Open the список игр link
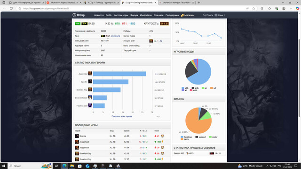The image size is (301, 169). coord(115,36)
